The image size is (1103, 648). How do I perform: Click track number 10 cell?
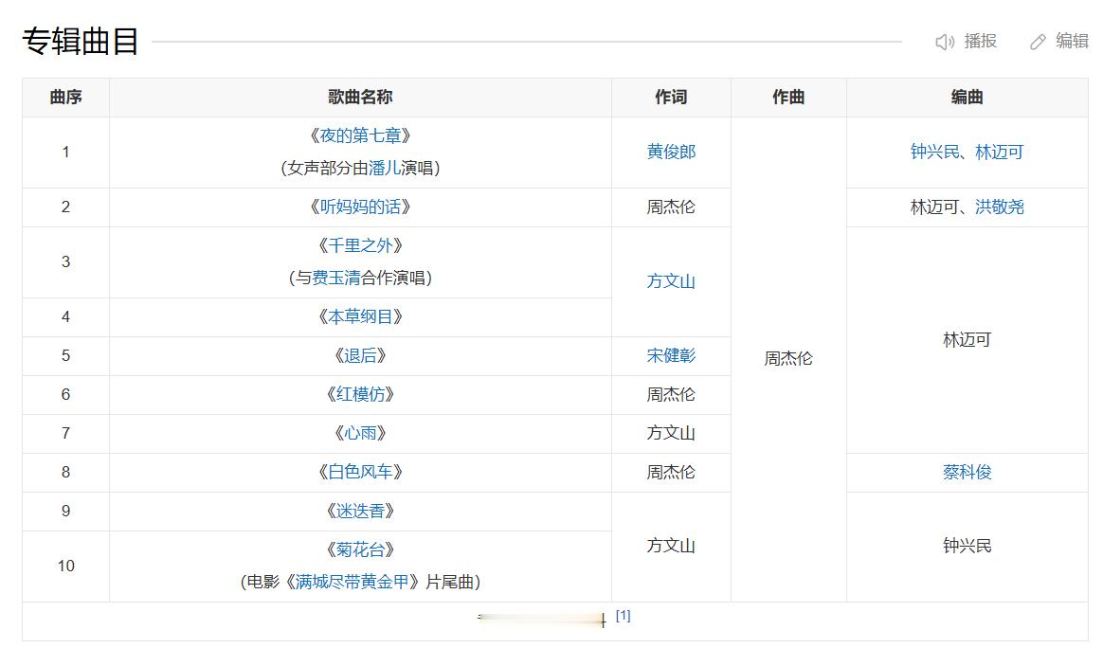(65, 566)
